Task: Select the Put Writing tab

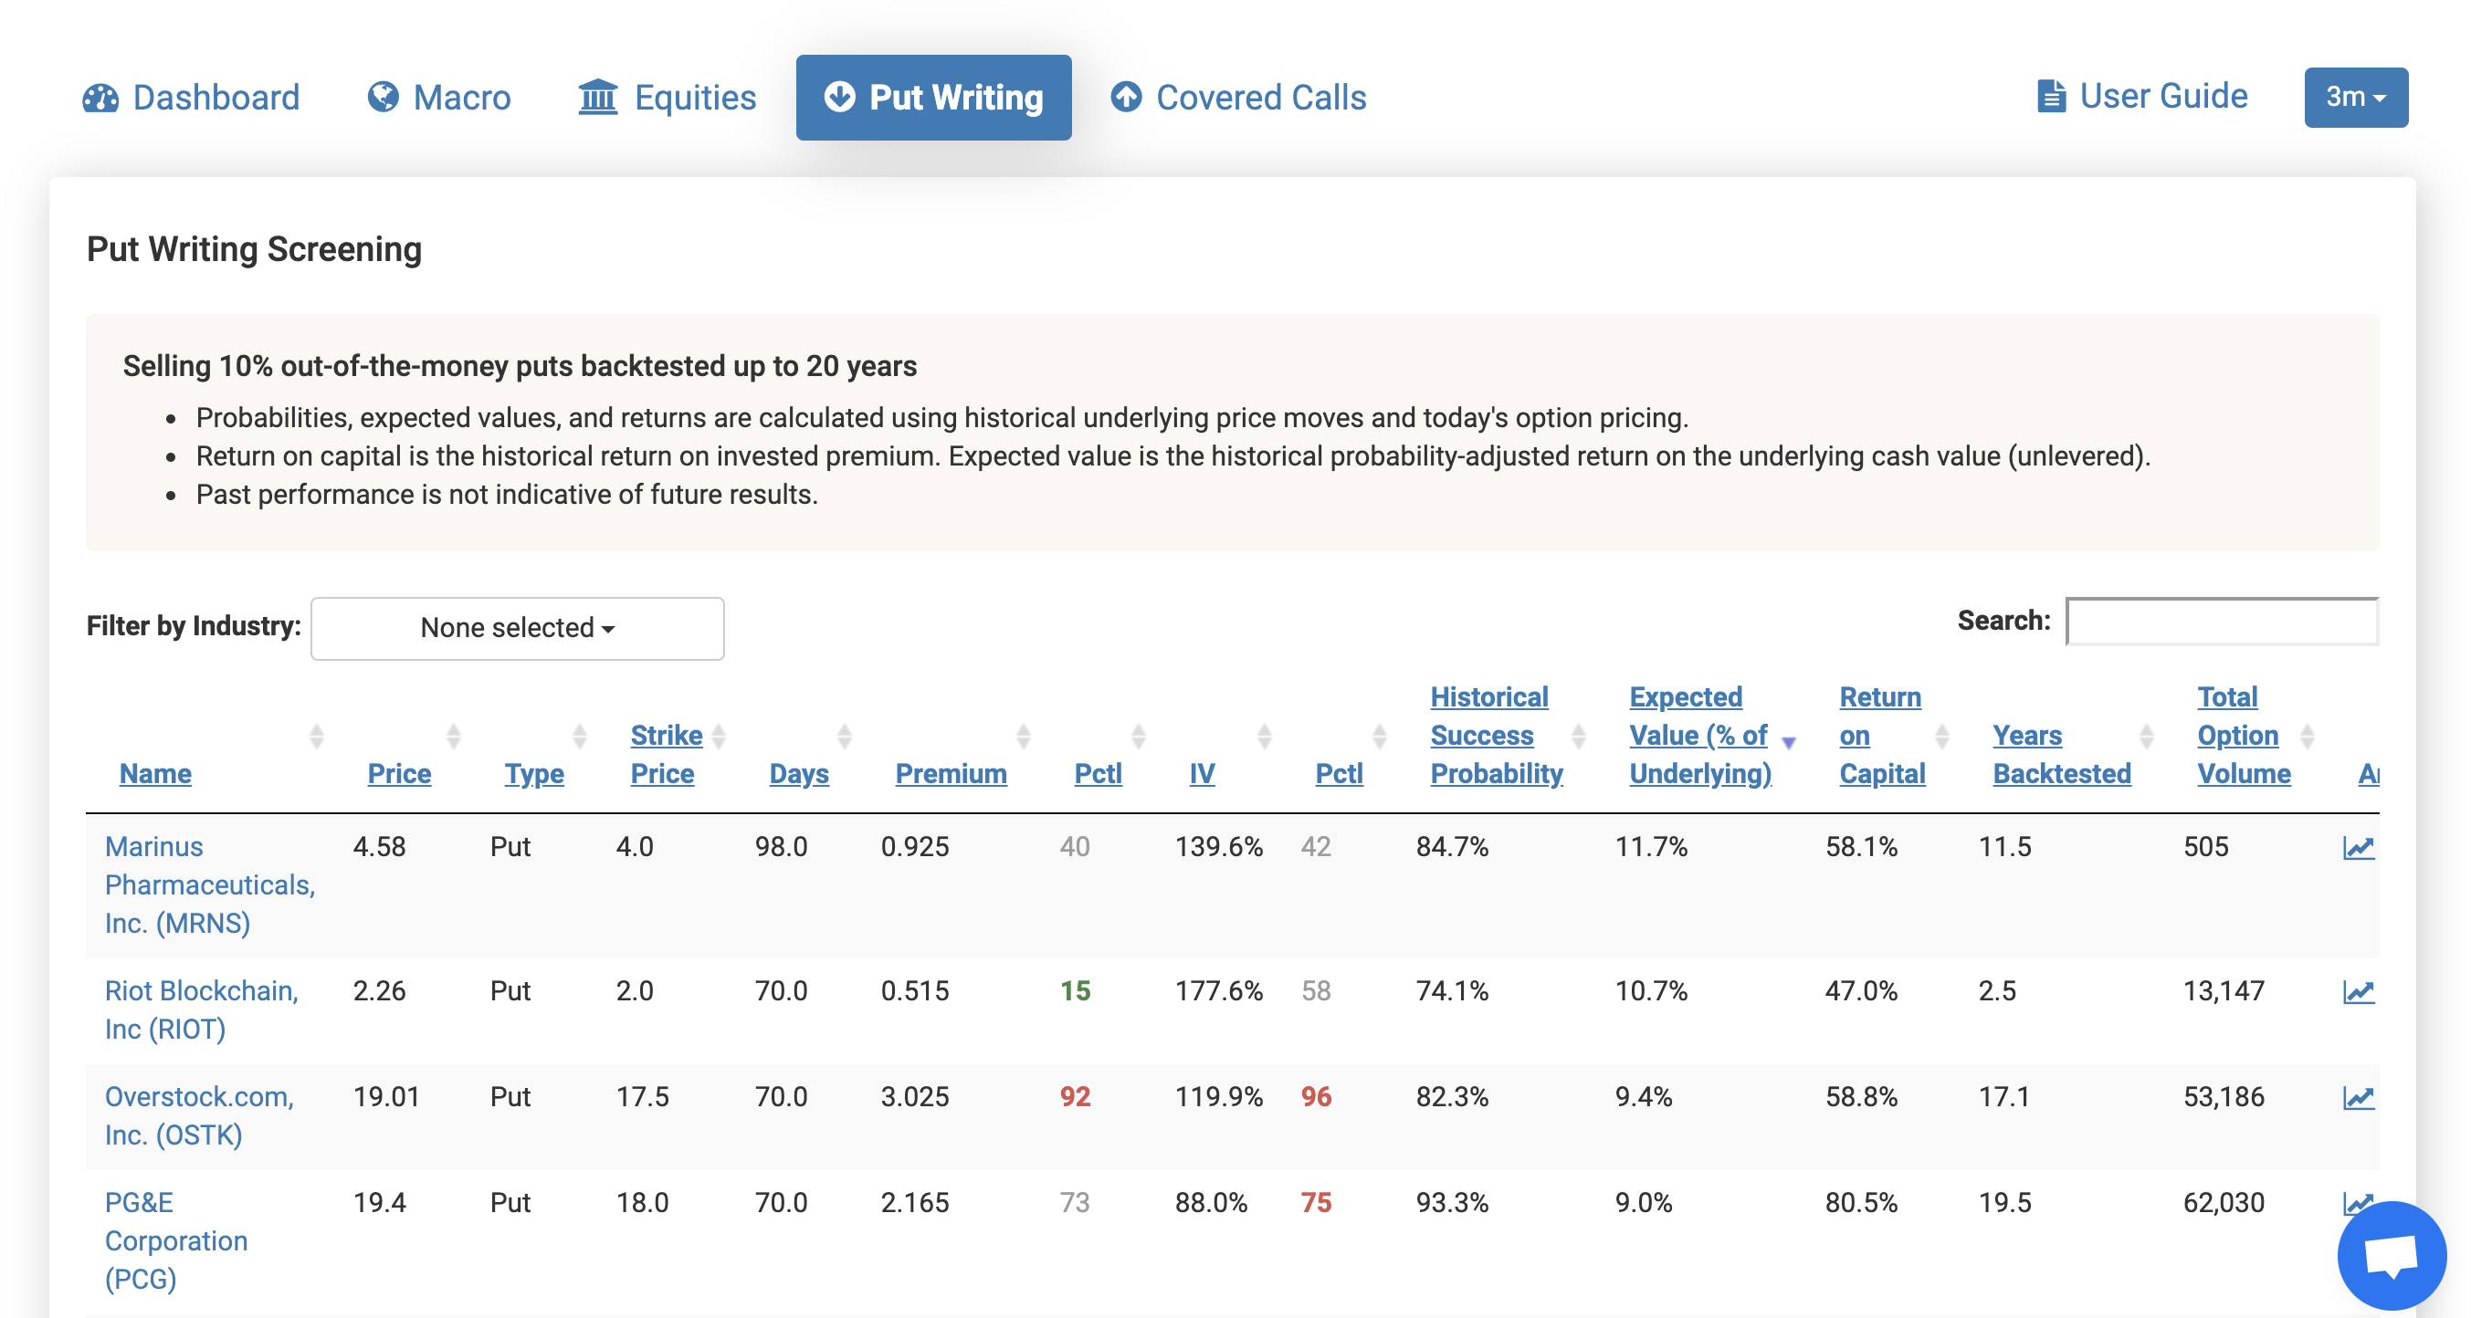Action: click(933, 97)
